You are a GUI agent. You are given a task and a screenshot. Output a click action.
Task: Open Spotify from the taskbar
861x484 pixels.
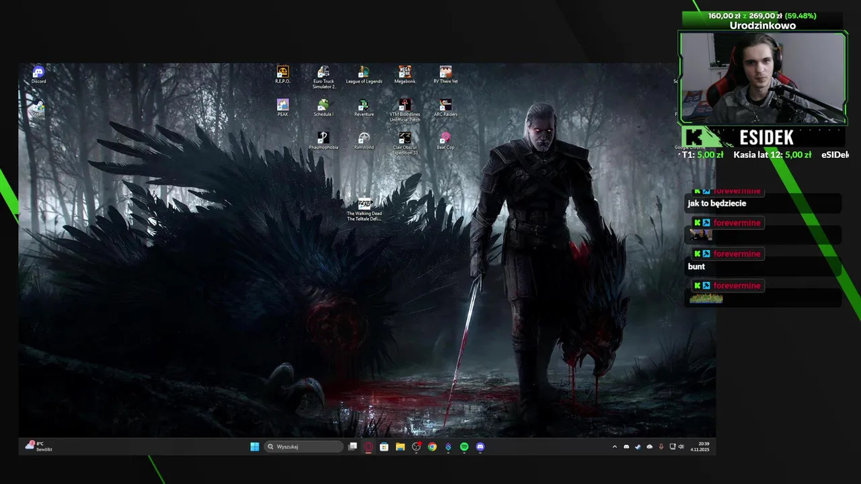[x=464, y=446]
